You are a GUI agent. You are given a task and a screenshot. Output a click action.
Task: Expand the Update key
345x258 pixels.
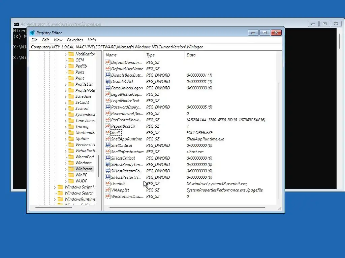click(66, 139)
